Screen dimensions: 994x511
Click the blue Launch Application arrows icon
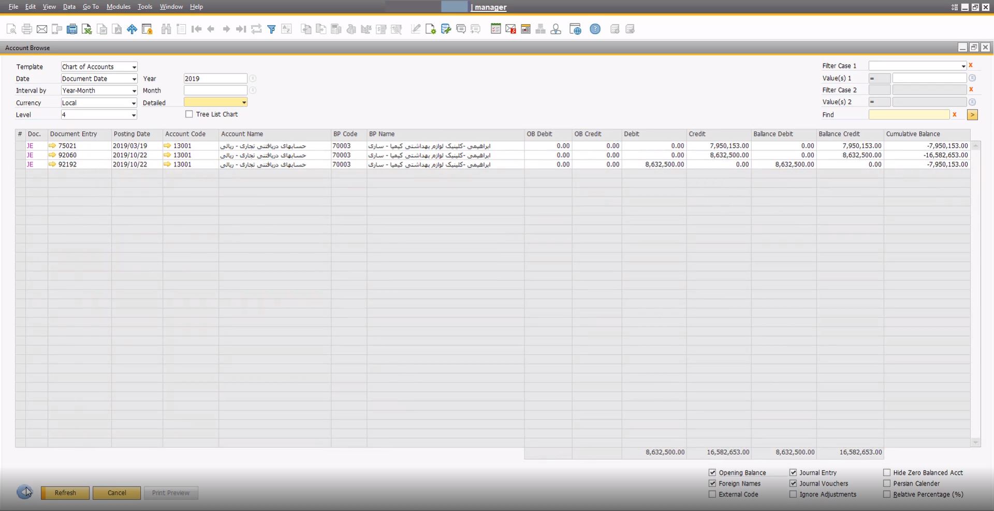132,29
